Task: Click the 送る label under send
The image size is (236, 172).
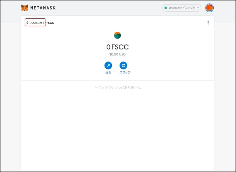Action: coord(108,73)
